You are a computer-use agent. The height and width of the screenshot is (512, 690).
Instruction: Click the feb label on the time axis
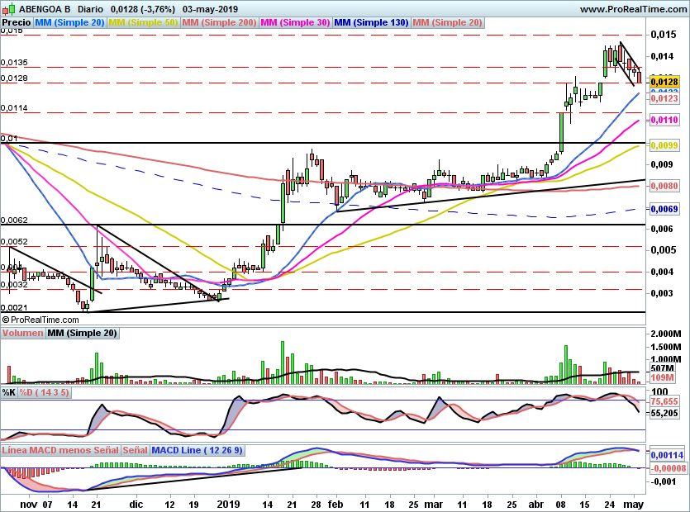(335, 504)
